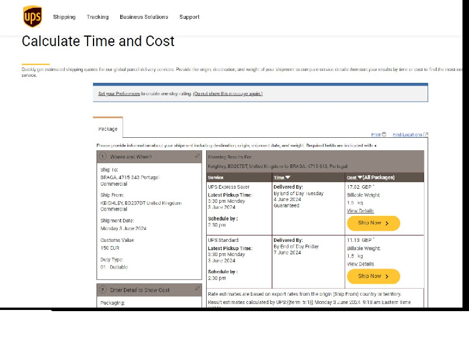Open the Business Solutions menu

[x=144, y=17]
